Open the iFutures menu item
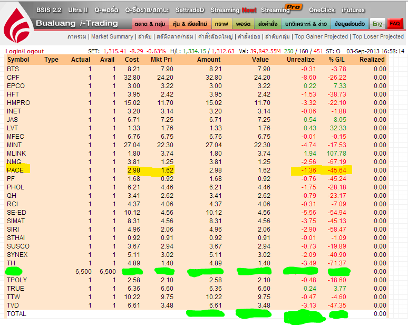 (353, 10)
